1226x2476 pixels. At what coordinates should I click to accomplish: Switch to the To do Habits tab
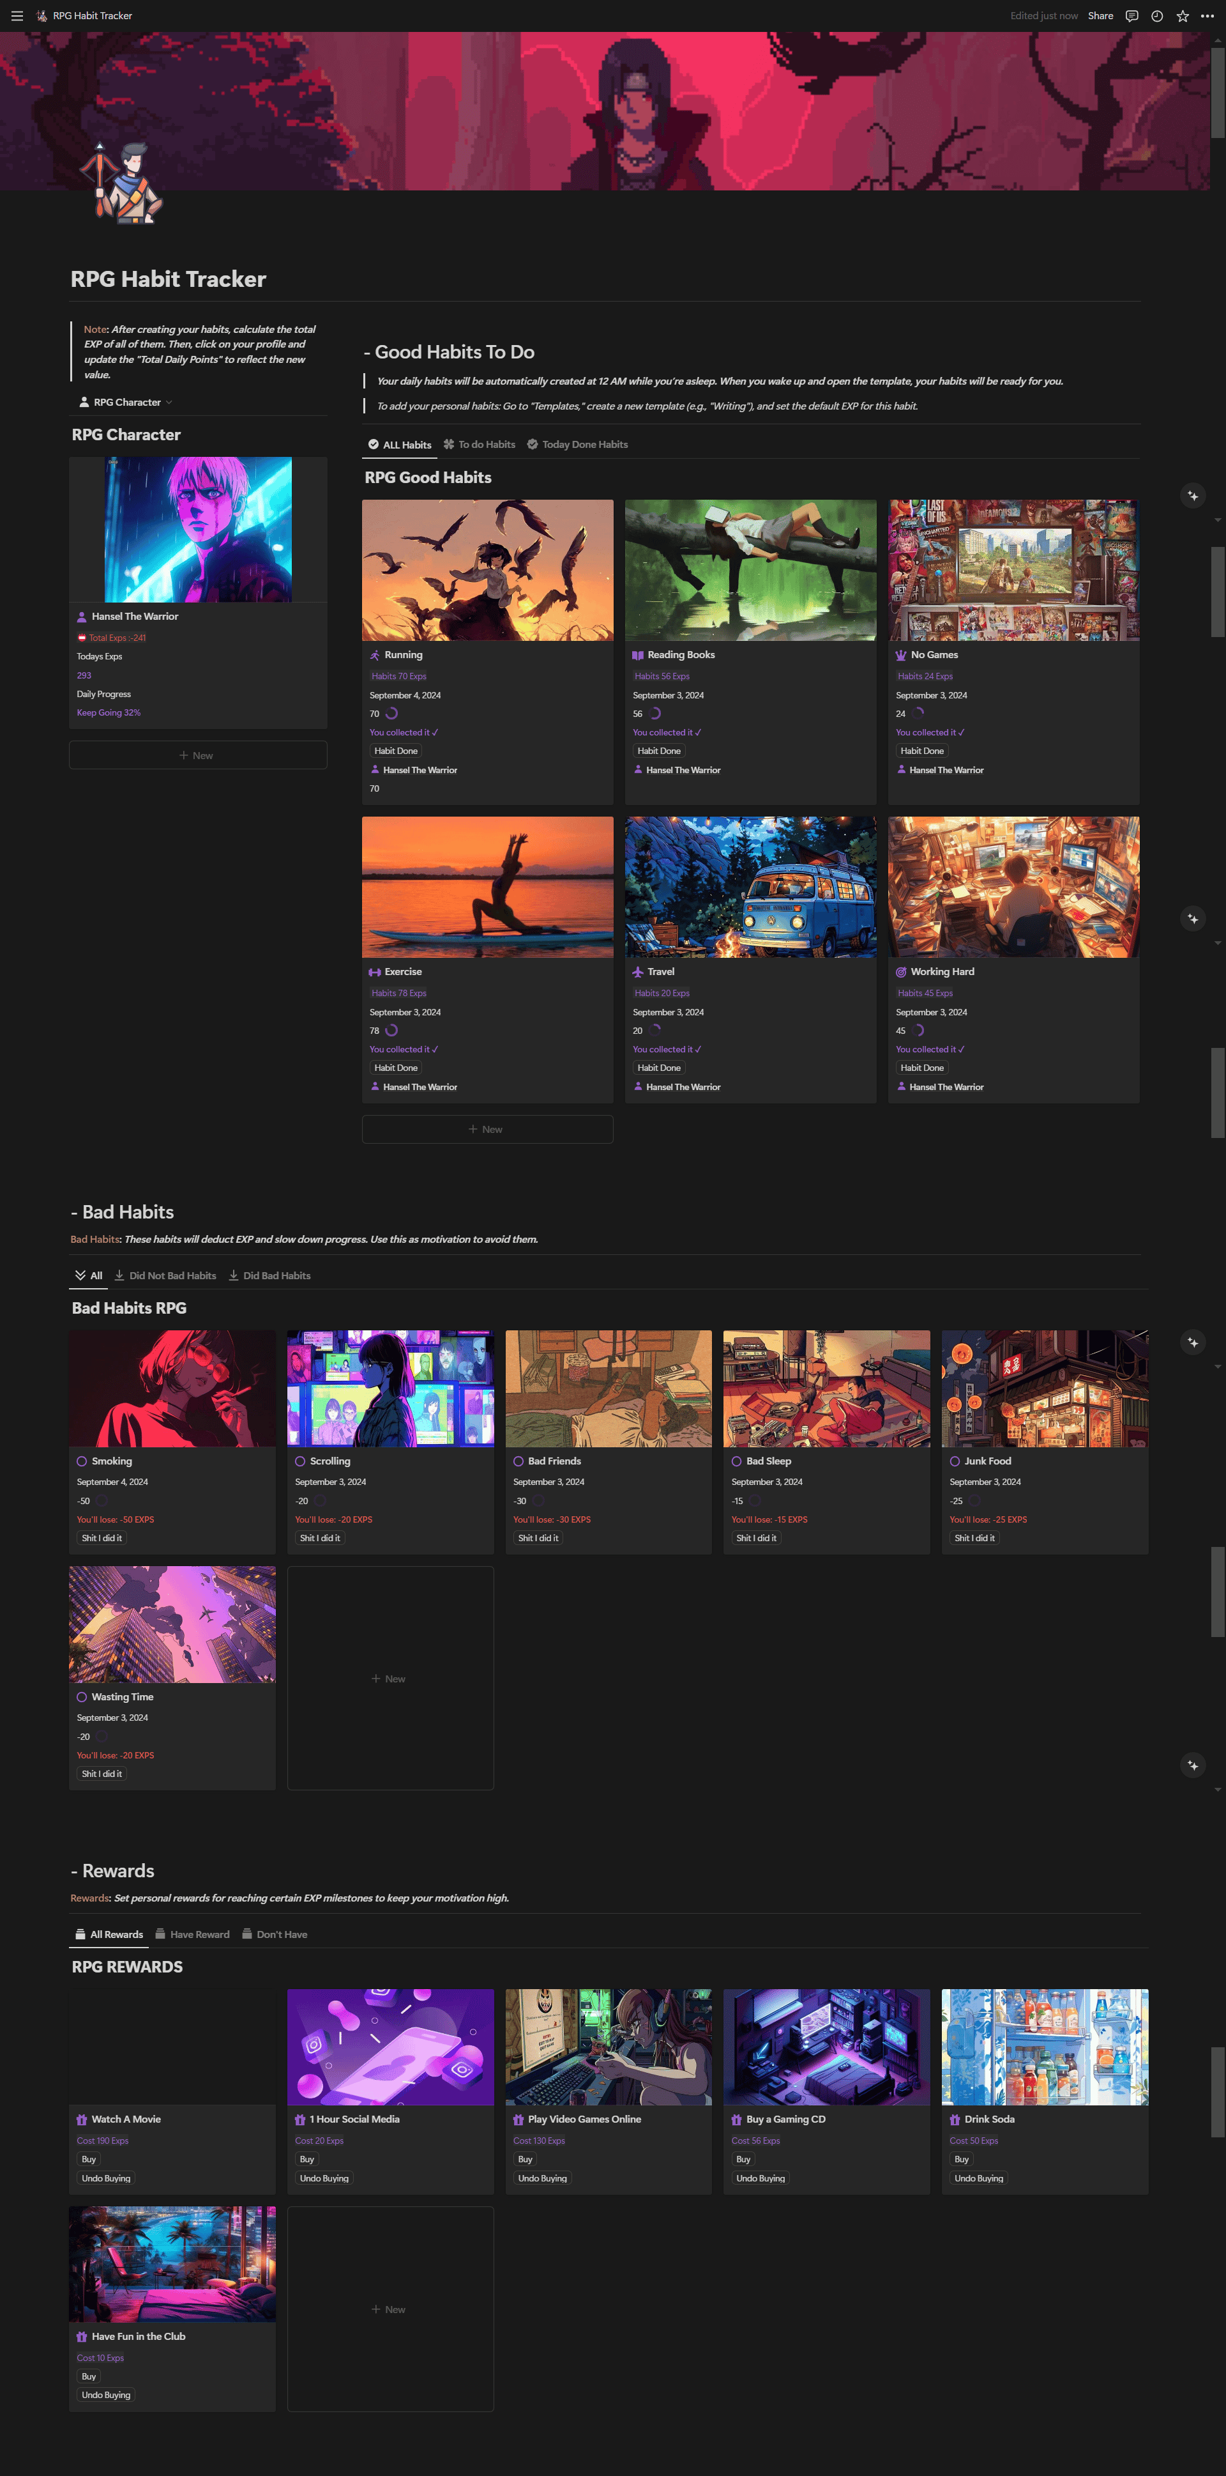pos(480,444)
